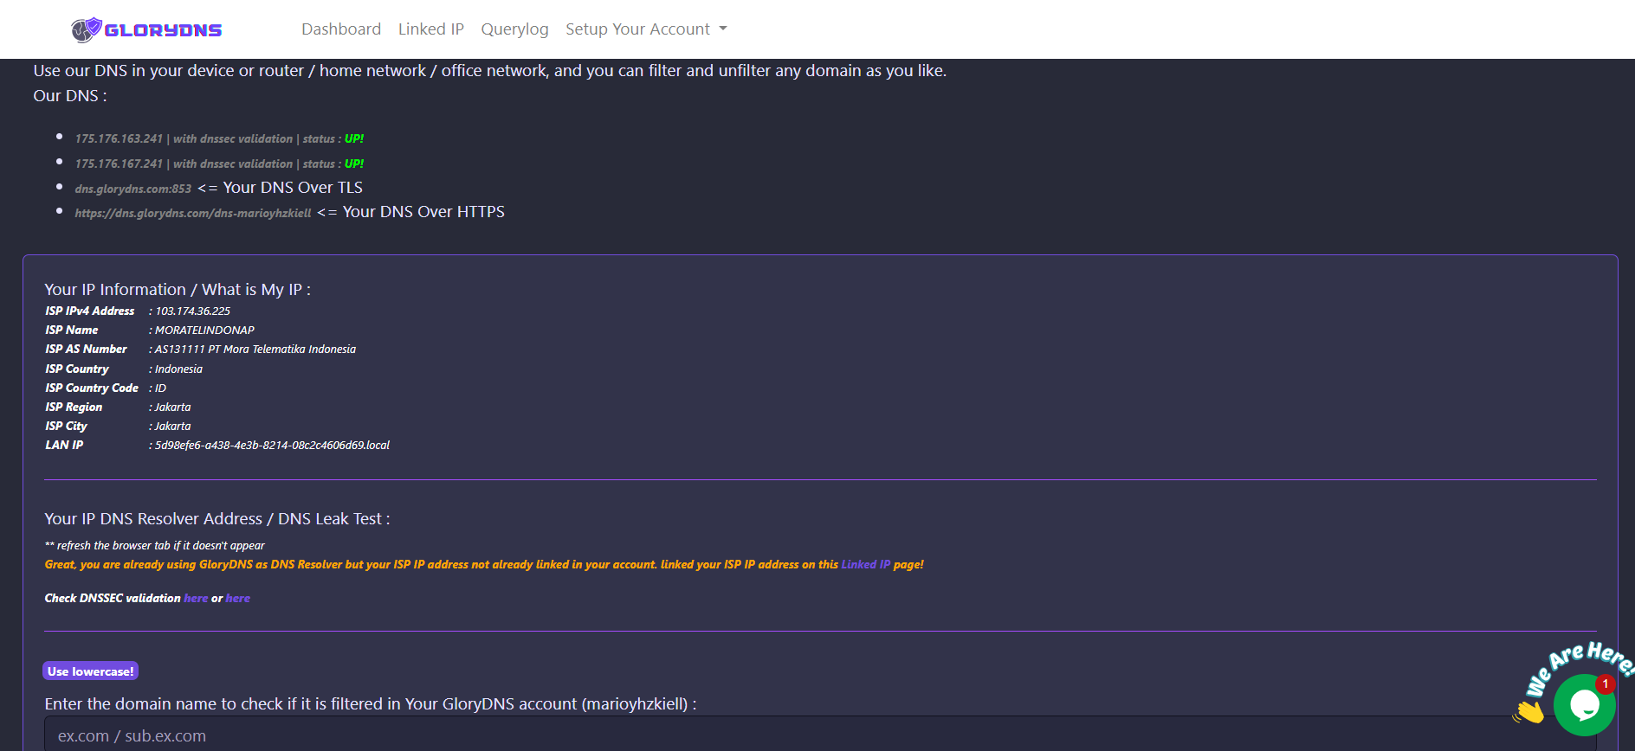Open the Querylog page
This screenshot has width=1635, height=751.
tap(514, 29)
